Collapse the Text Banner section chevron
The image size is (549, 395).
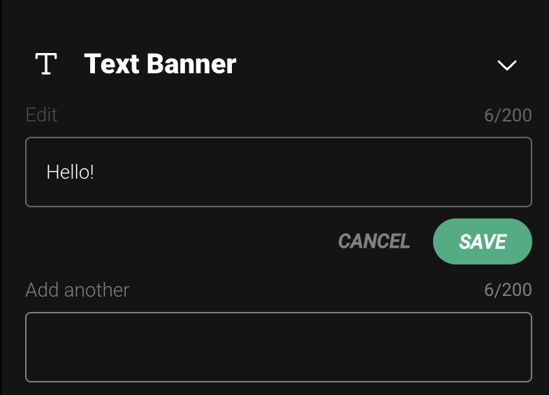(506, 65)
